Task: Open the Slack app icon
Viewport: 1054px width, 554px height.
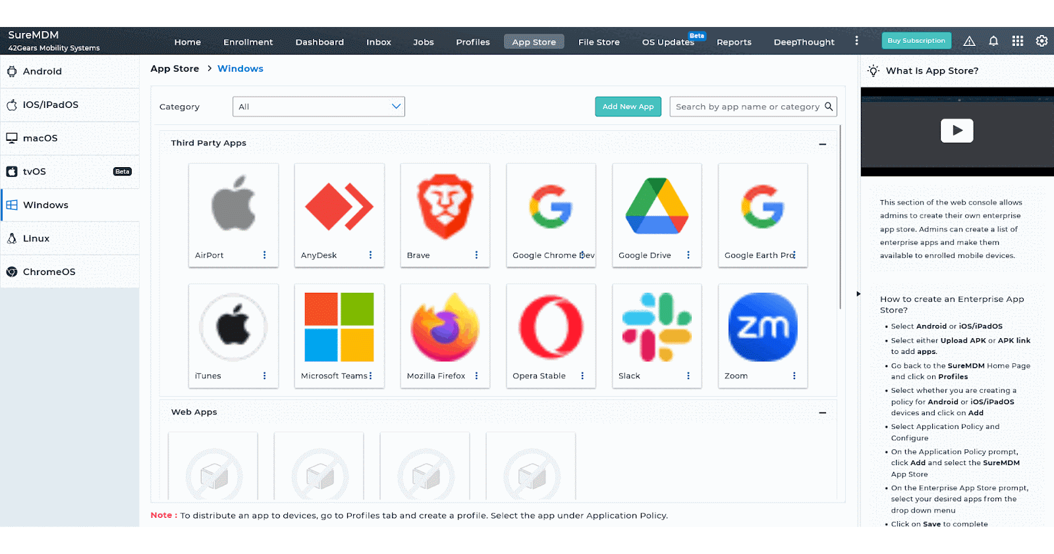Action: (657, 327)
